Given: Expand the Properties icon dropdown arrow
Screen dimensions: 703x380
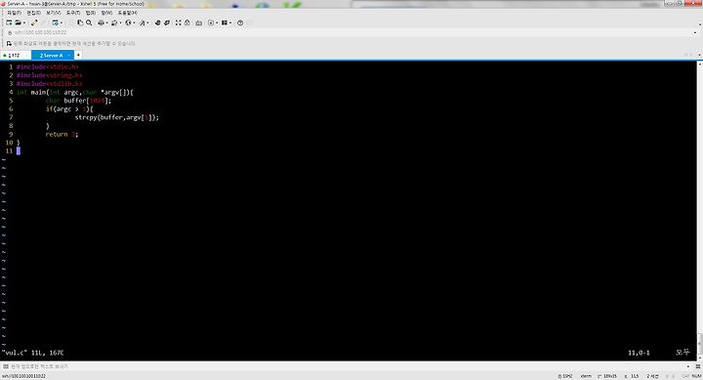Looking at the screenshot, I should (x=61, y=22).
